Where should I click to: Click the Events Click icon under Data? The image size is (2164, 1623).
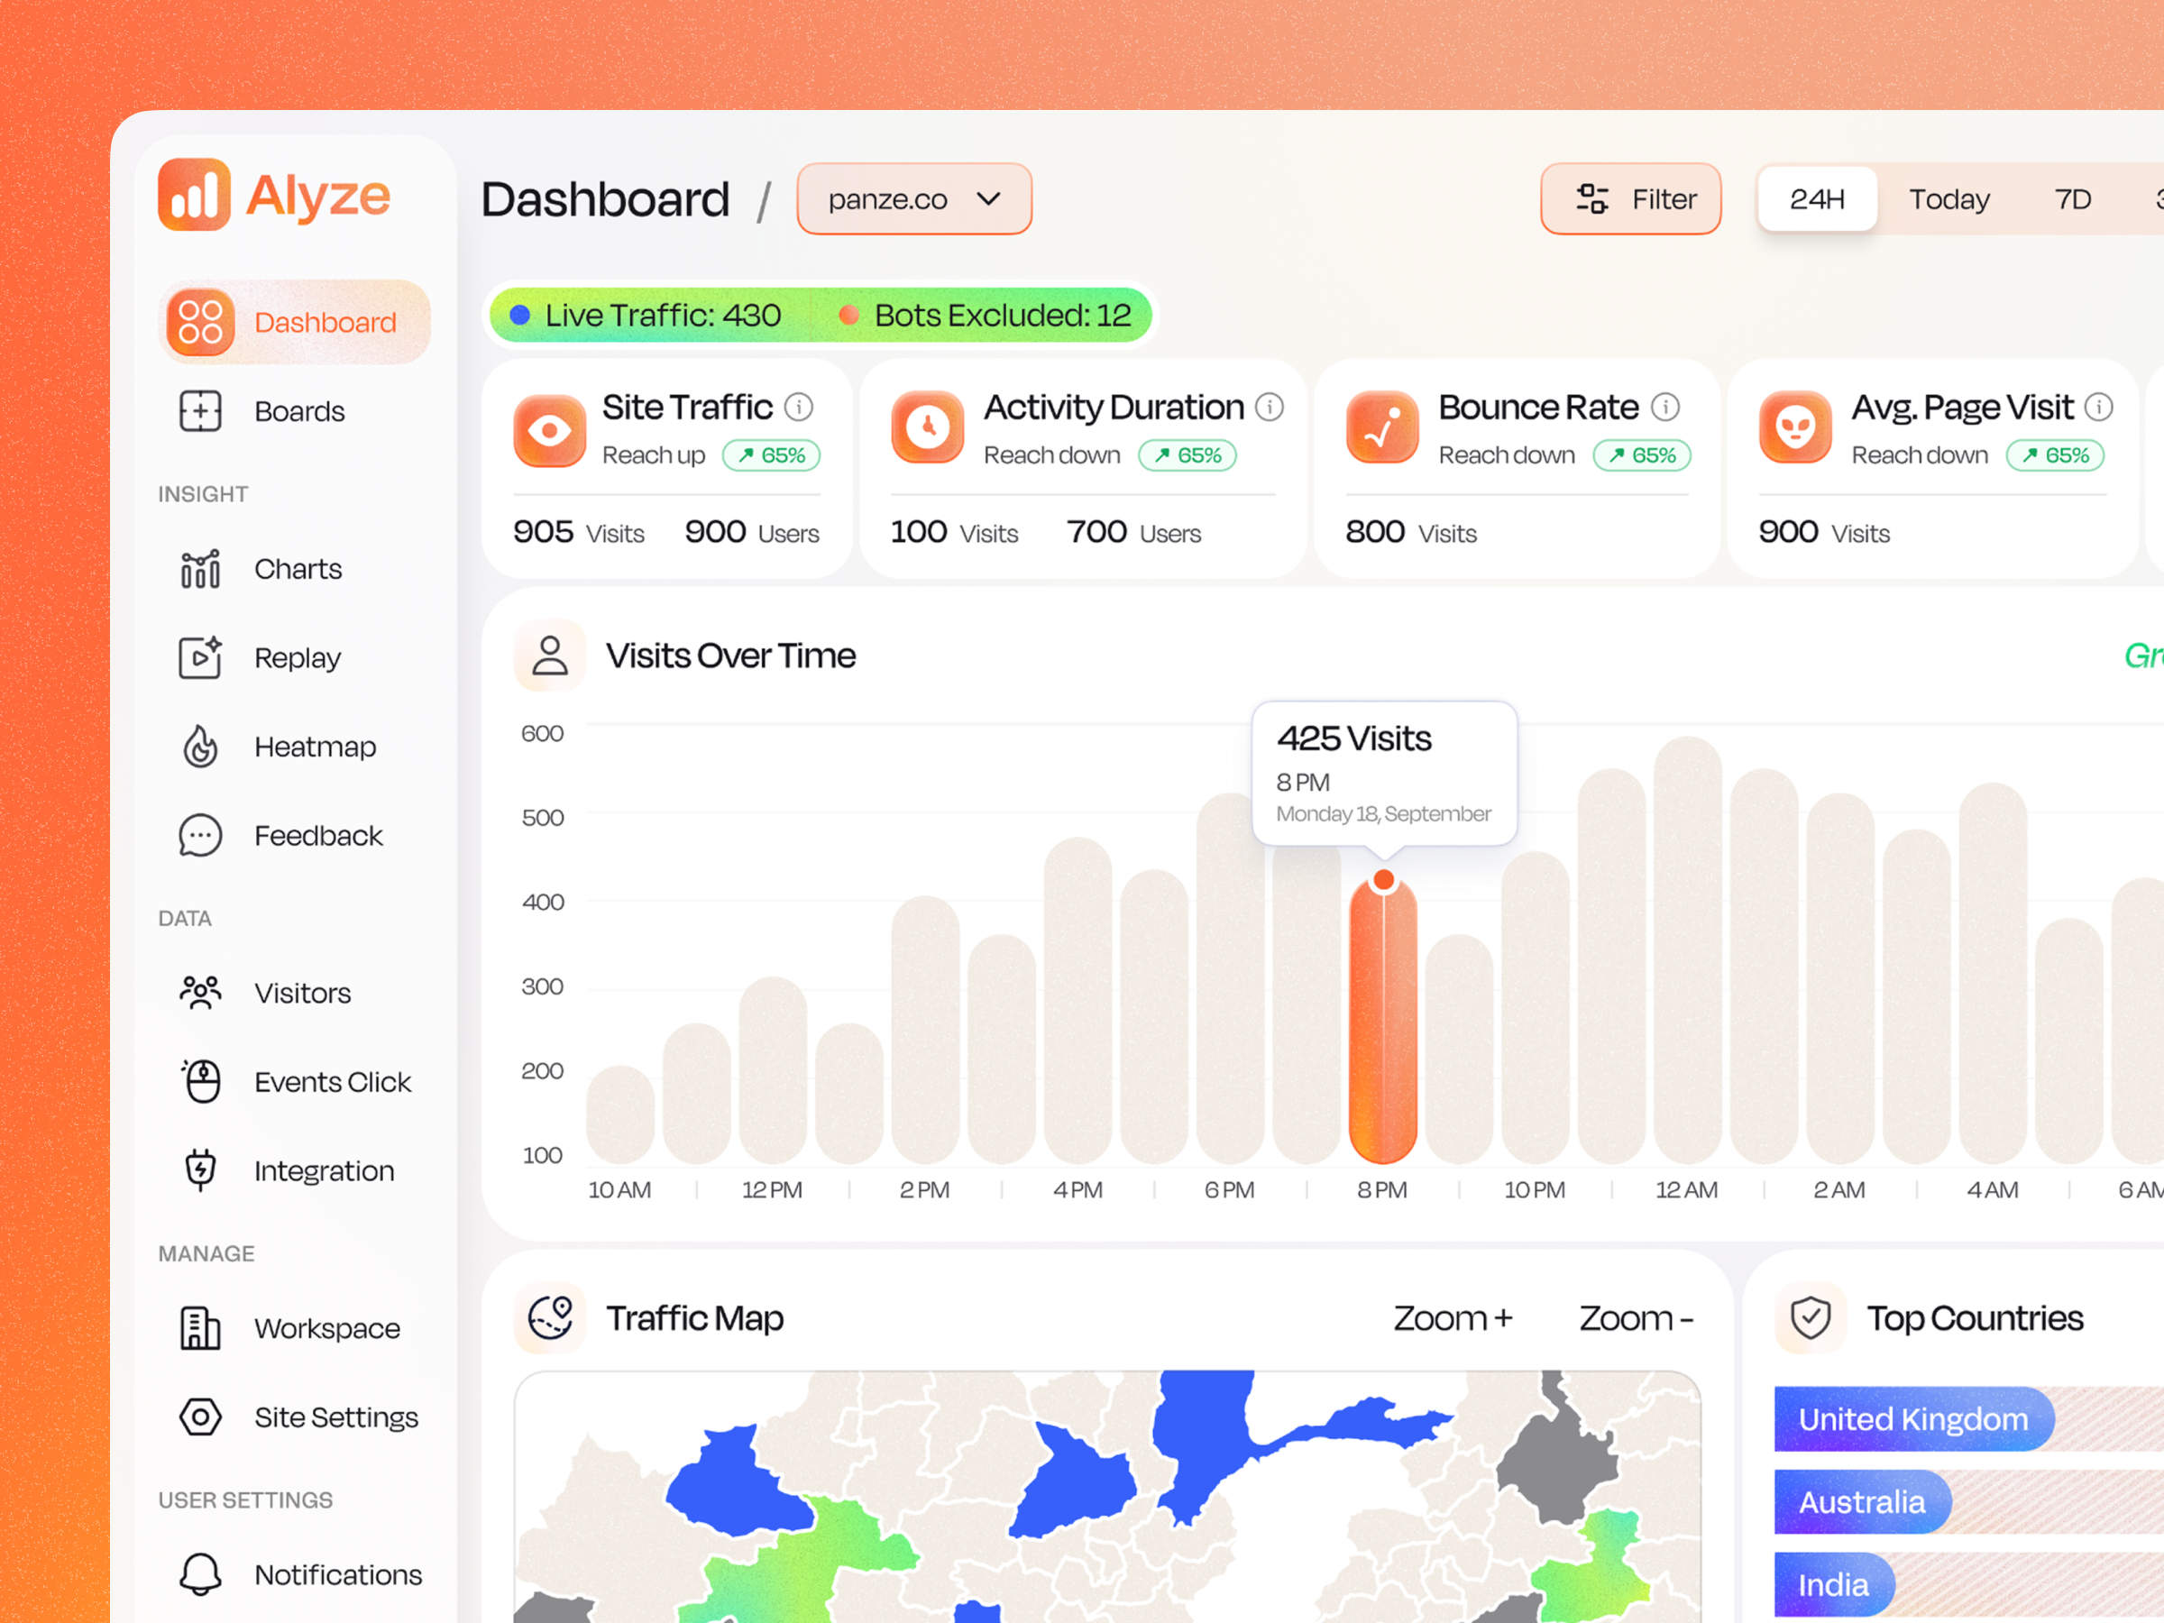click(x=199, y=1081)
